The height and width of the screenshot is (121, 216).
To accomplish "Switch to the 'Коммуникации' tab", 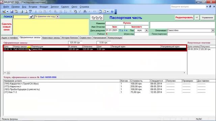I will click(x=115, y=38).
